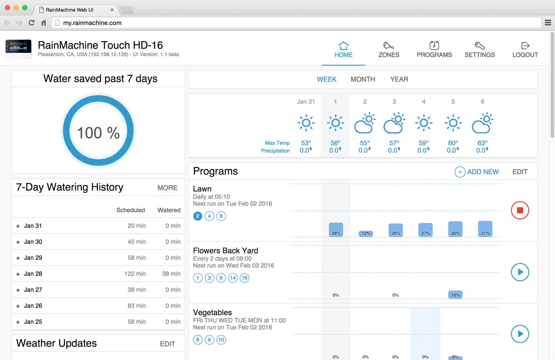This screenshot has width=555, height=360.
Task: Start the Vegetables program
Action: coord(520,334)
